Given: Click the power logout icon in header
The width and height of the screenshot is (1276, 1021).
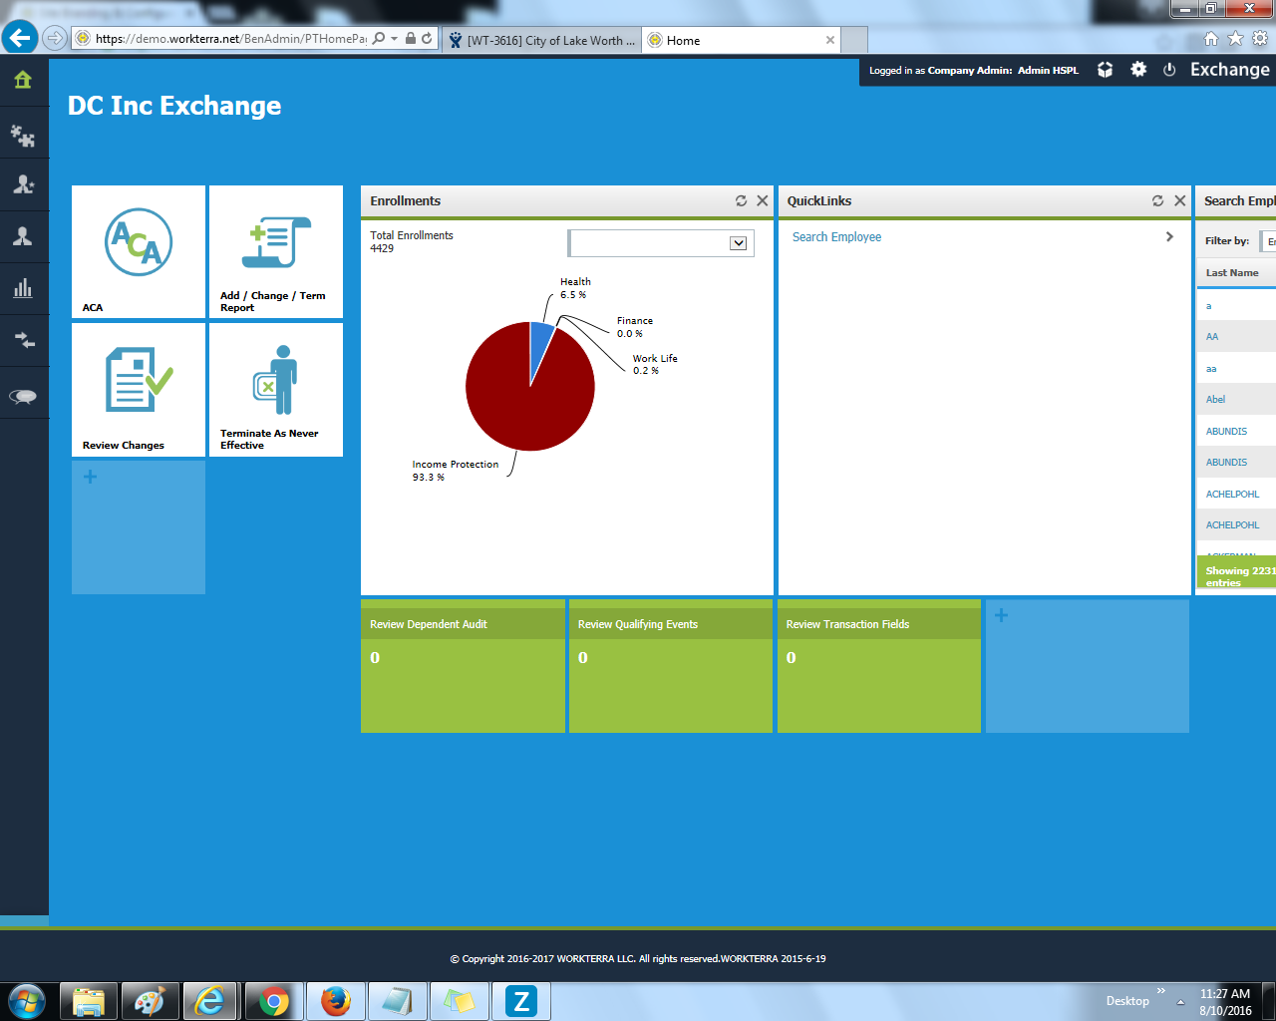Looking at the screenshot, I should click(x=1169, y=70).
